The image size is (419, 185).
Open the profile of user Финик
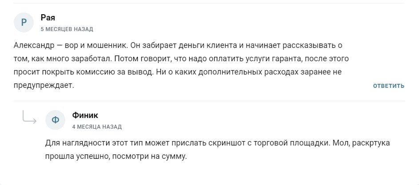pos(85,115)
